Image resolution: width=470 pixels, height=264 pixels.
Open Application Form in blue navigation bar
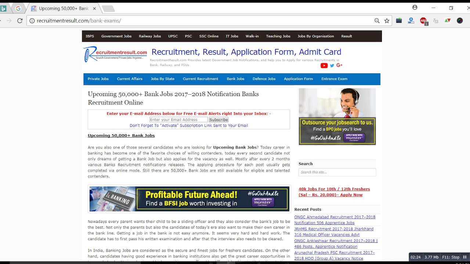[298, 79]
